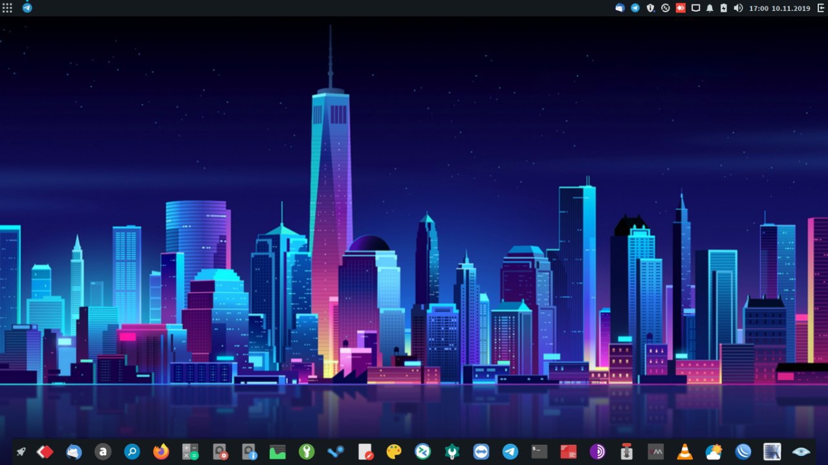Open the disk icon with info badge
828x465 pixels.
pos(249,451)
